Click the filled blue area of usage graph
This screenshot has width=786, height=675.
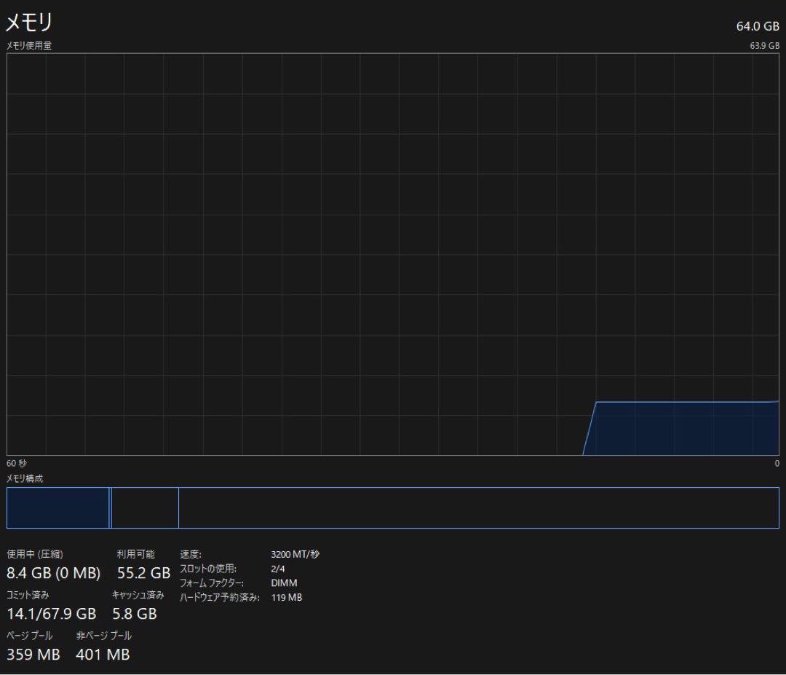coord(684,430)
